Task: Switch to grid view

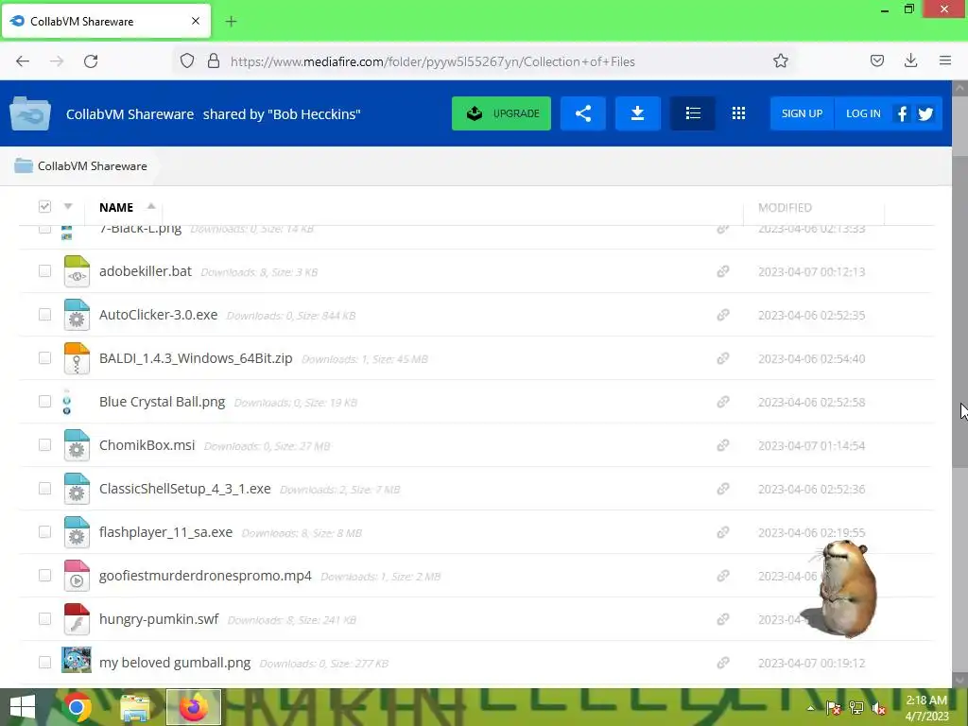Action: pyautogui.click(x=738, y=113)
